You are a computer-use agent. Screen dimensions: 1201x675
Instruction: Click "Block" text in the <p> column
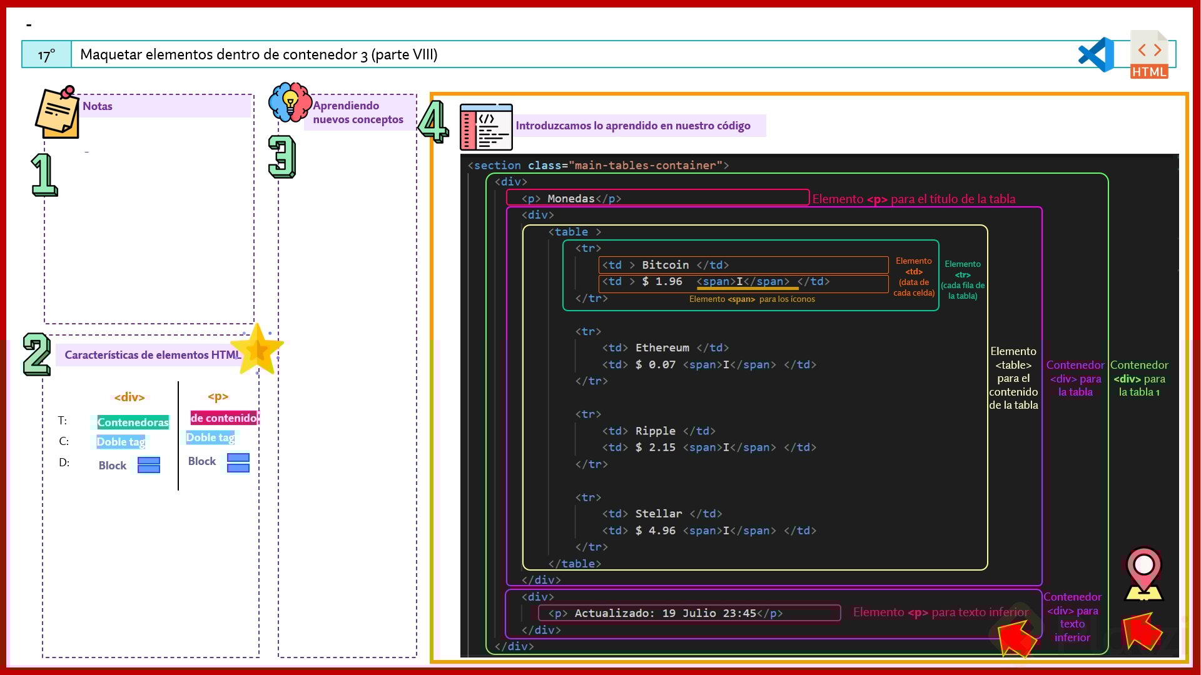pos(202,461)
